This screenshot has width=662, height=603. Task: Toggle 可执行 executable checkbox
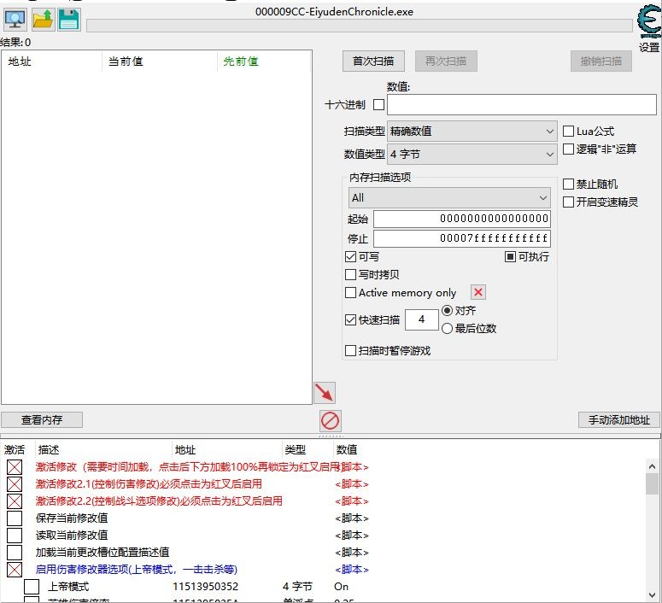point(510,257)
